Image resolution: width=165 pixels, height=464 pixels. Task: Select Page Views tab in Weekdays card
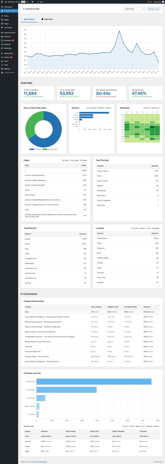click(155, 108)
